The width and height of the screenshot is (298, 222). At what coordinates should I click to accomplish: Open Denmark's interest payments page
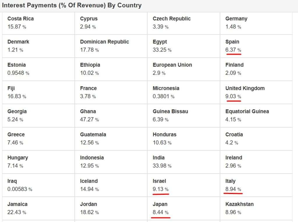18,42
